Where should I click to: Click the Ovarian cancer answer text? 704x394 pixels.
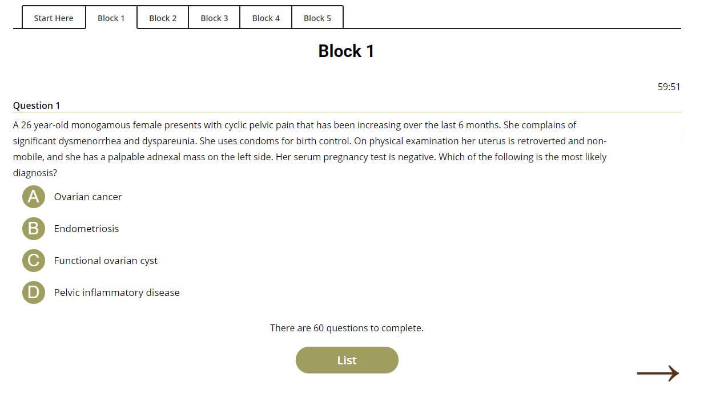[x=88, y=197]
